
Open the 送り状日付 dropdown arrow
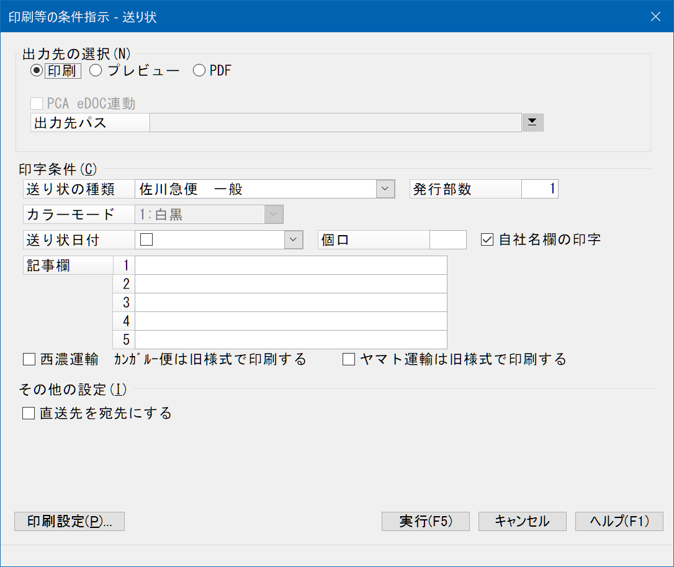coord(293,240)
